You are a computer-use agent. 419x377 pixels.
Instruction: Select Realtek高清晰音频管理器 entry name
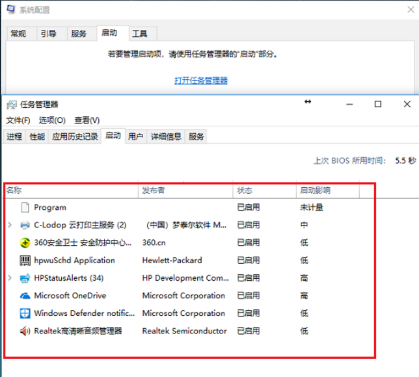pyautogui.click(x=78, y=331)
